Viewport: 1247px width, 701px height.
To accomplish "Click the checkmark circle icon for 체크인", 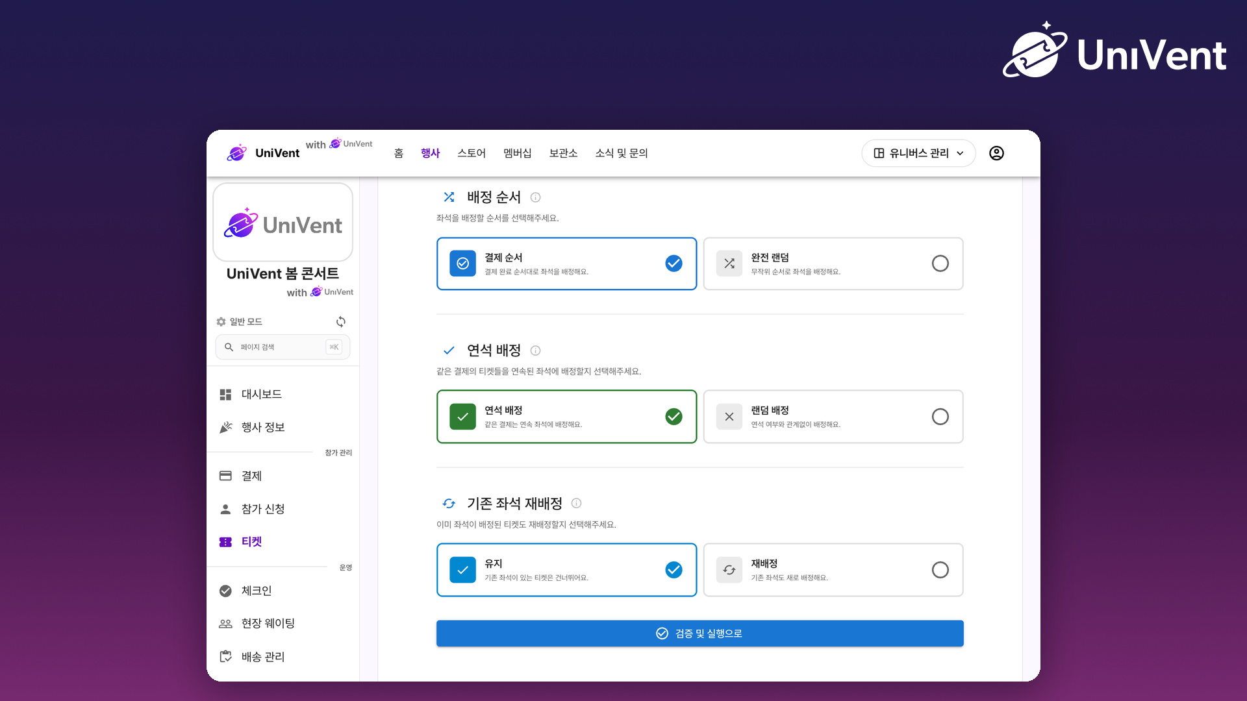I will [x=225, y=591].
